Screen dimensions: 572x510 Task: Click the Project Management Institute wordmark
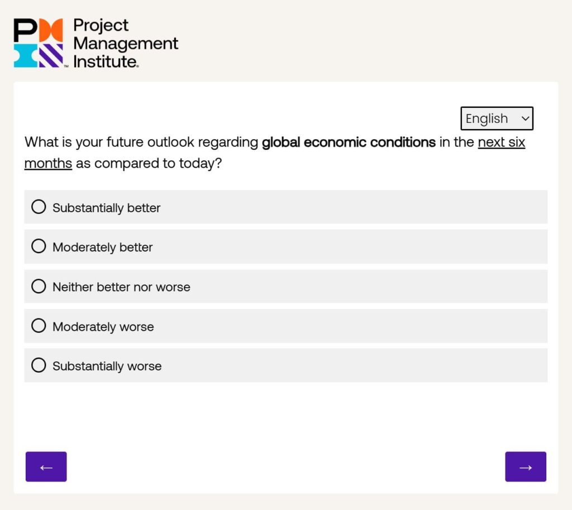coord(125,43)
